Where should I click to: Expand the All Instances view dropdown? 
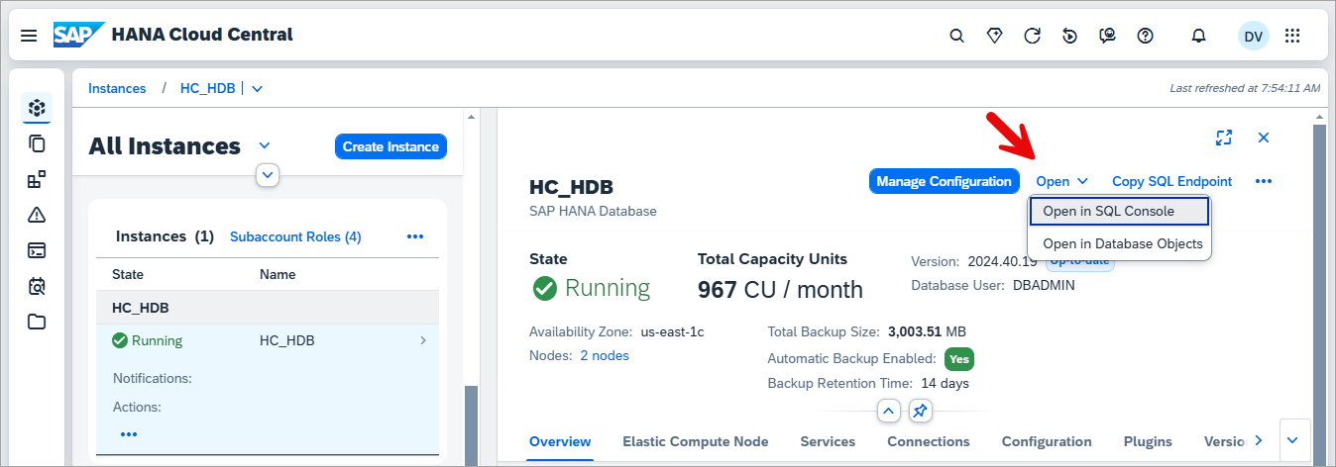point(265,144)
